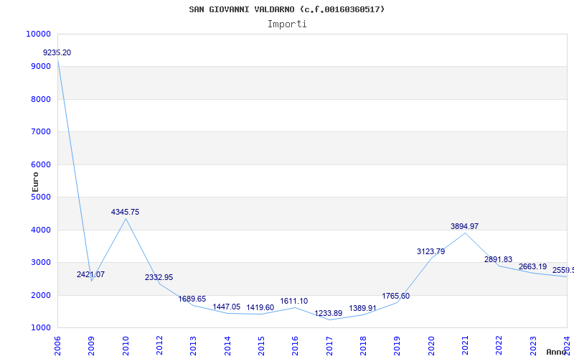
Task: Select the x-axis year 2023
Action: click(533, 346)
